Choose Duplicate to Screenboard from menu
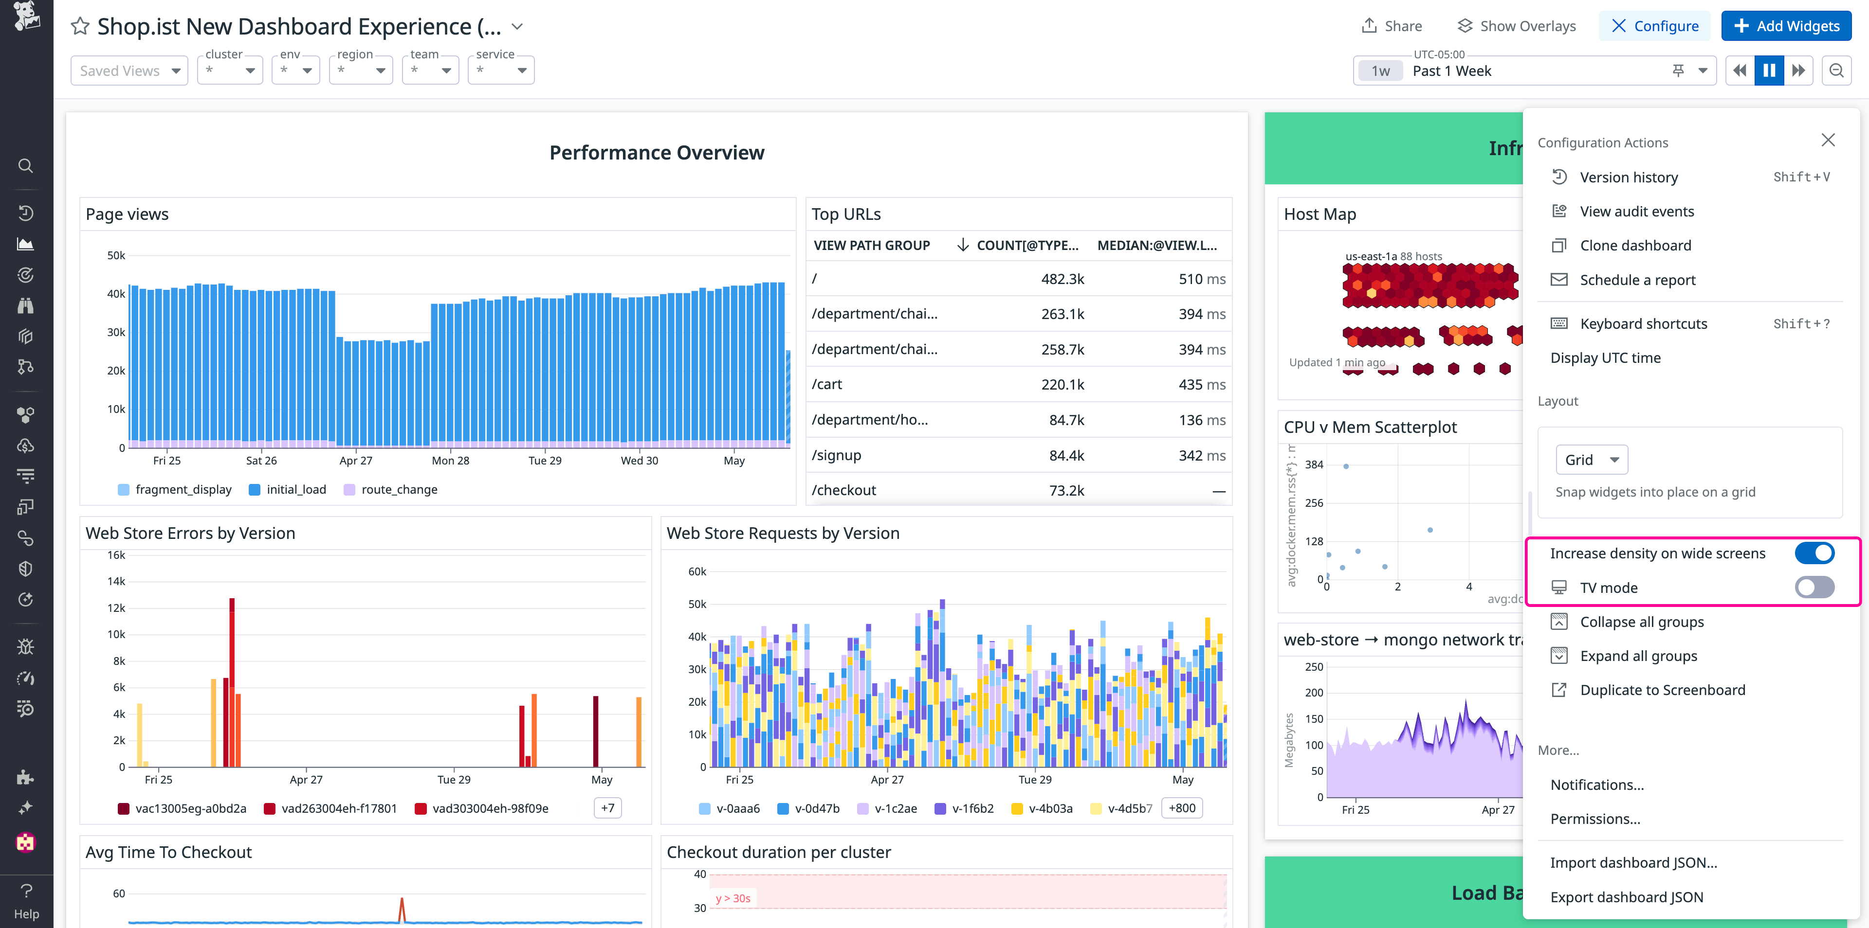 pos(1663,690)
